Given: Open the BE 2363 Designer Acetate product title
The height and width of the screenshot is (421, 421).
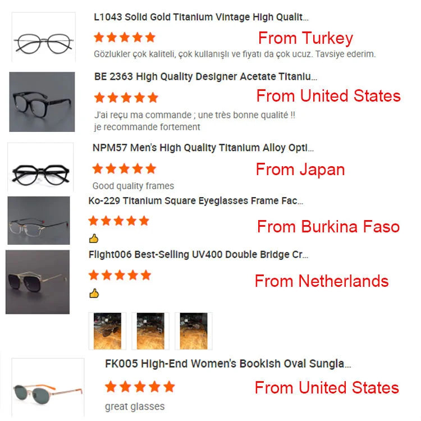Looking at the screenshot, I should click(205, 76).
